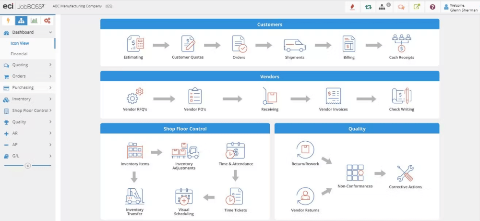The height and width of the screenshot is (221, 480).
Task: Open the Customer Quotes icon
Action: point(188,44)
